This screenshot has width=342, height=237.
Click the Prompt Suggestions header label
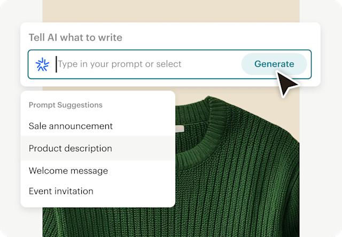coord(66,105)
